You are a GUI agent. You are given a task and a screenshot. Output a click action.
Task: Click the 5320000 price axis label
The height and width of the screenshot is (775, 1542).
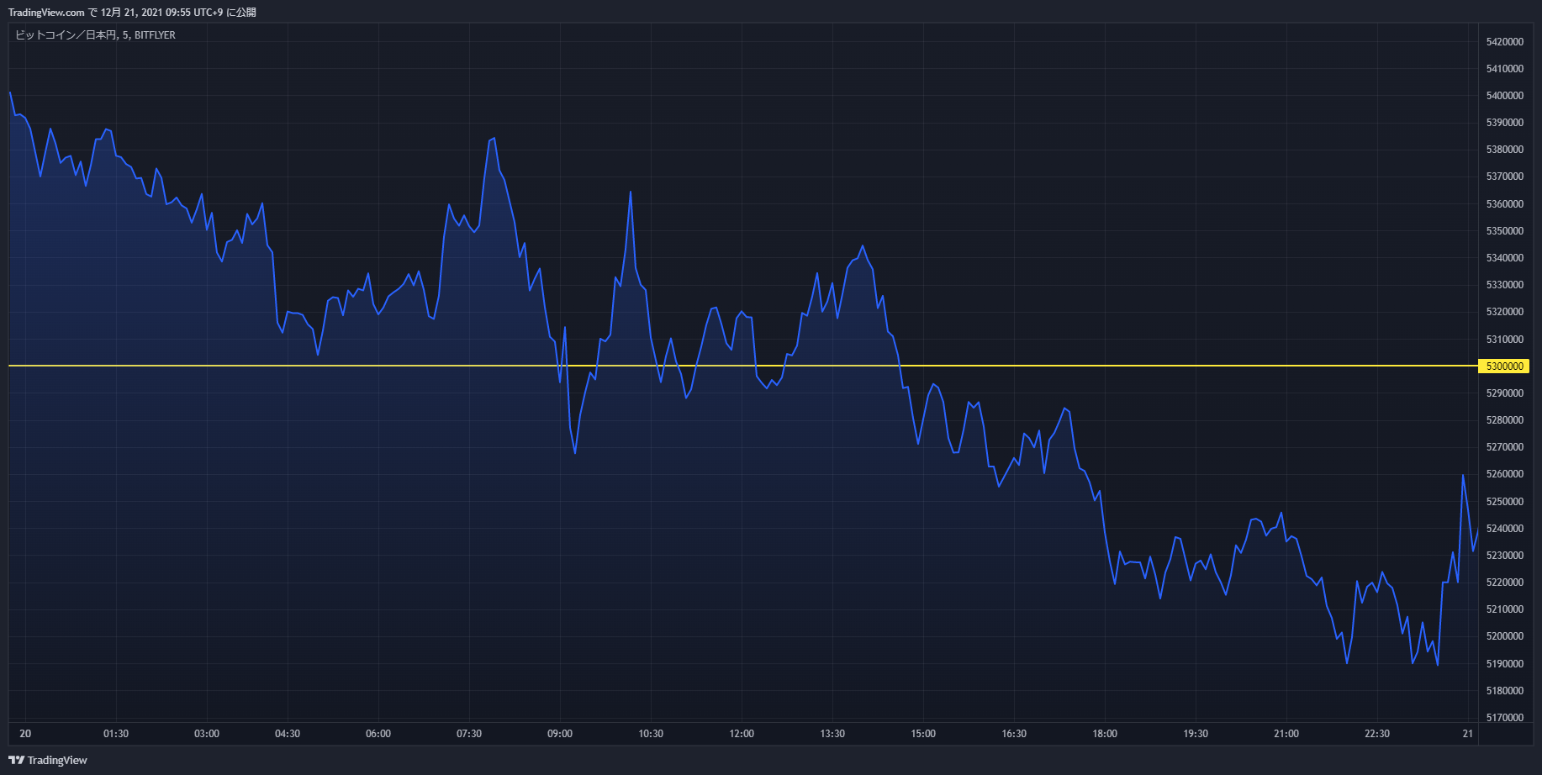point(1505,312)
